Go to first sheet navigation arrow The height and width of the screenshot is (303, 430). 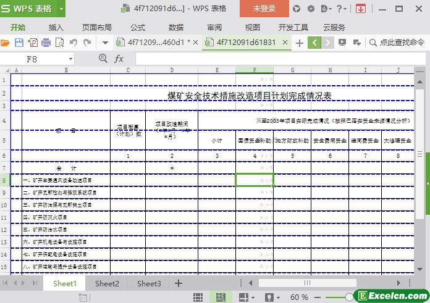coord(5,283)
